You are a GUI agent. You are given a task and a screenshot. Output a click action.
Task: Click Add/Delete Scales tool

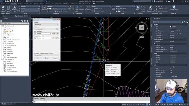coord(161,9)
